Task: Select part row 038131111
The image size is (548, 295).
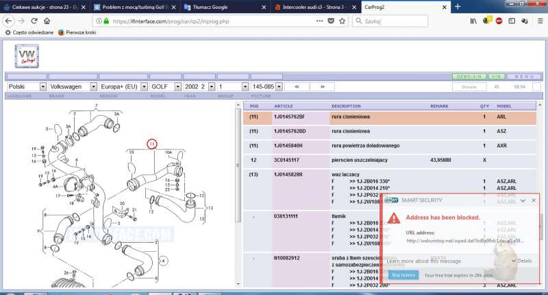Action: (x=389, y=231)
